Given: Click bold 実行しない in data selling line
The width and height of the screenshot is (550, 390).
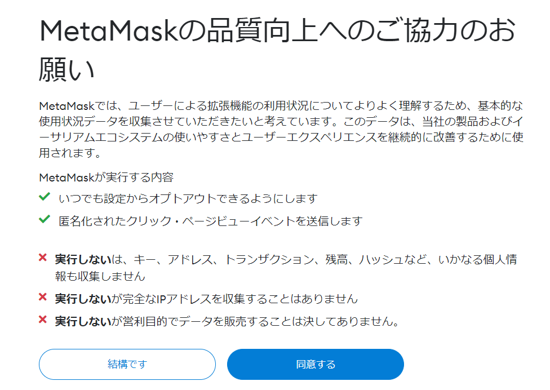Looking at the screenshot, I should coord(83,321).
